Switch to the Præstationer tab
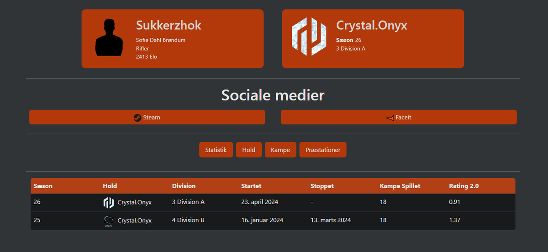This screenshot has height=252, width=548. click(323, 150)
